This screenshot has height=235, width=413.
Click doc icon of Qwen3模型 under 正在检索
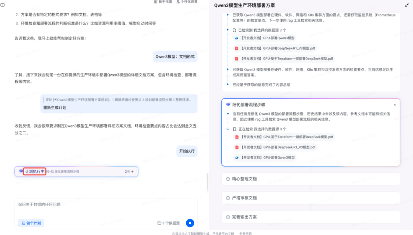coord(237,157)
